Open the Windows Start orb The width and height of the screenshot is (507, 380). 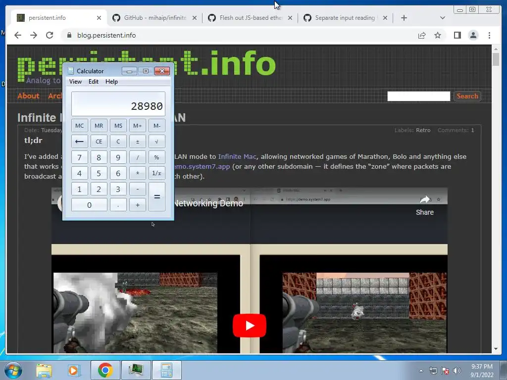[13, 370]
